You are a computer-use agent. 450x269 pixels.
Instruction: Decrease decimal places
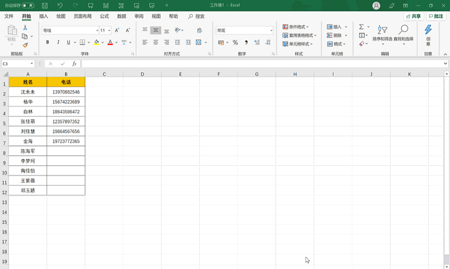(x=268, y=43)
